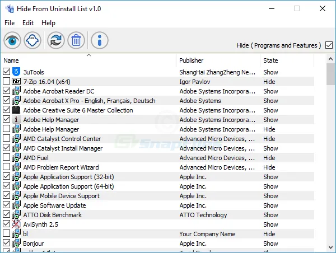The height and width of the screenshot is (253, 336).
Task: Check the 7-Zip 16.04 (x64) checkbox
Action: (6, 81)
